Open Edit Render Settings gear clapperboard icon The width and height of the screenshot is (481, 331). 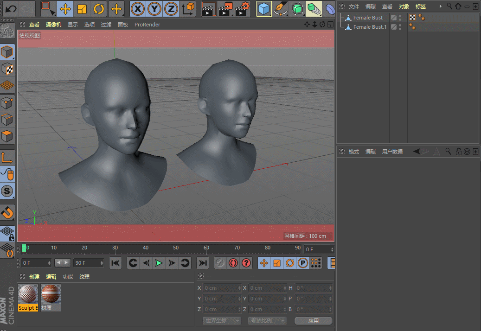243,9
